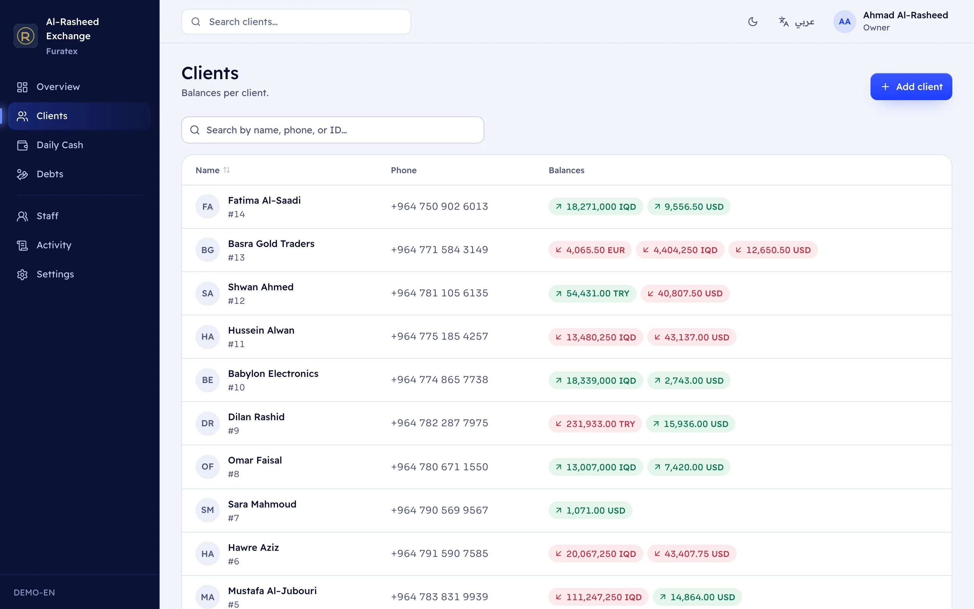The height and width of the screenshot is (609, 974).
Task: Click the MA avatar for Mustafa Al-Jubouri
Action: click(208, 597)
